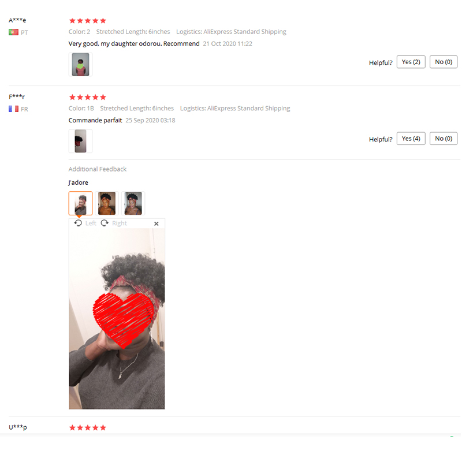Viewport: 462px width, 462px height.
Task: Open F***r's first review photo thumbnail
Action: [80, 141]
